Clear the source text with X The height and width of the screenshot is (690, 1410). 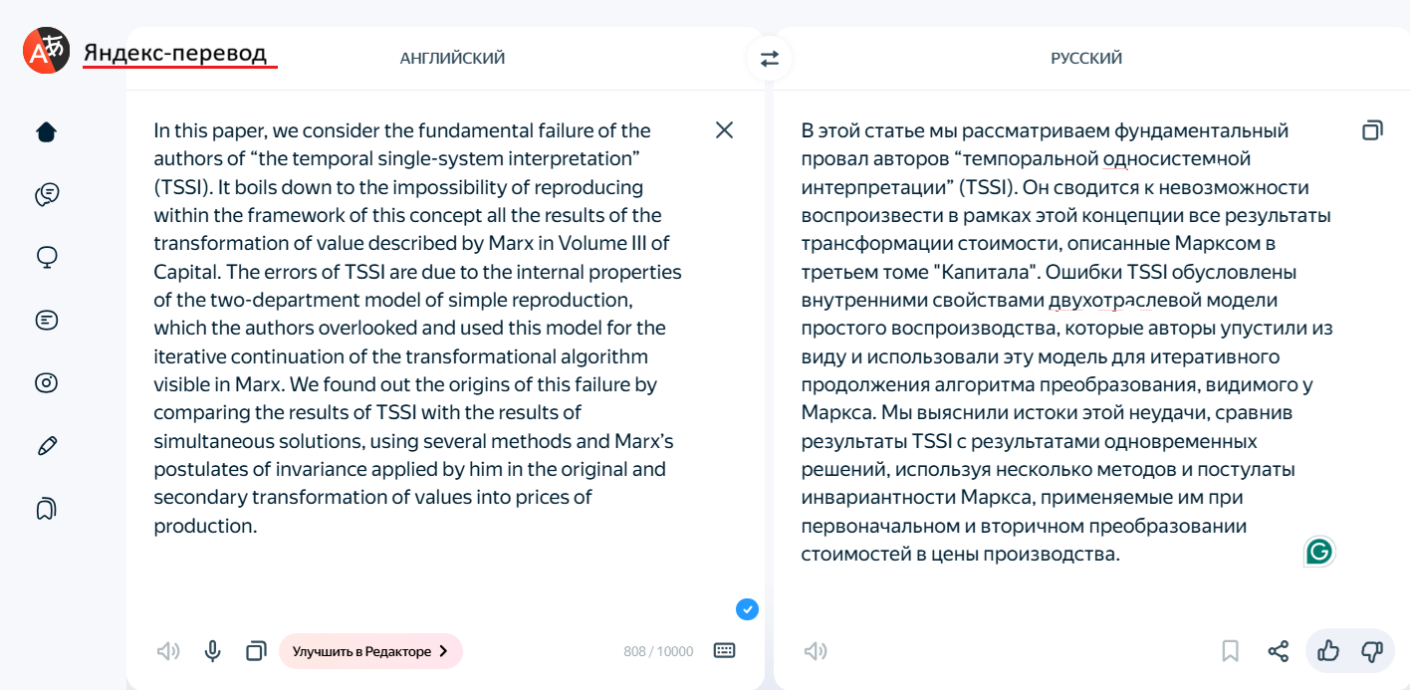(x=724, y=130)
